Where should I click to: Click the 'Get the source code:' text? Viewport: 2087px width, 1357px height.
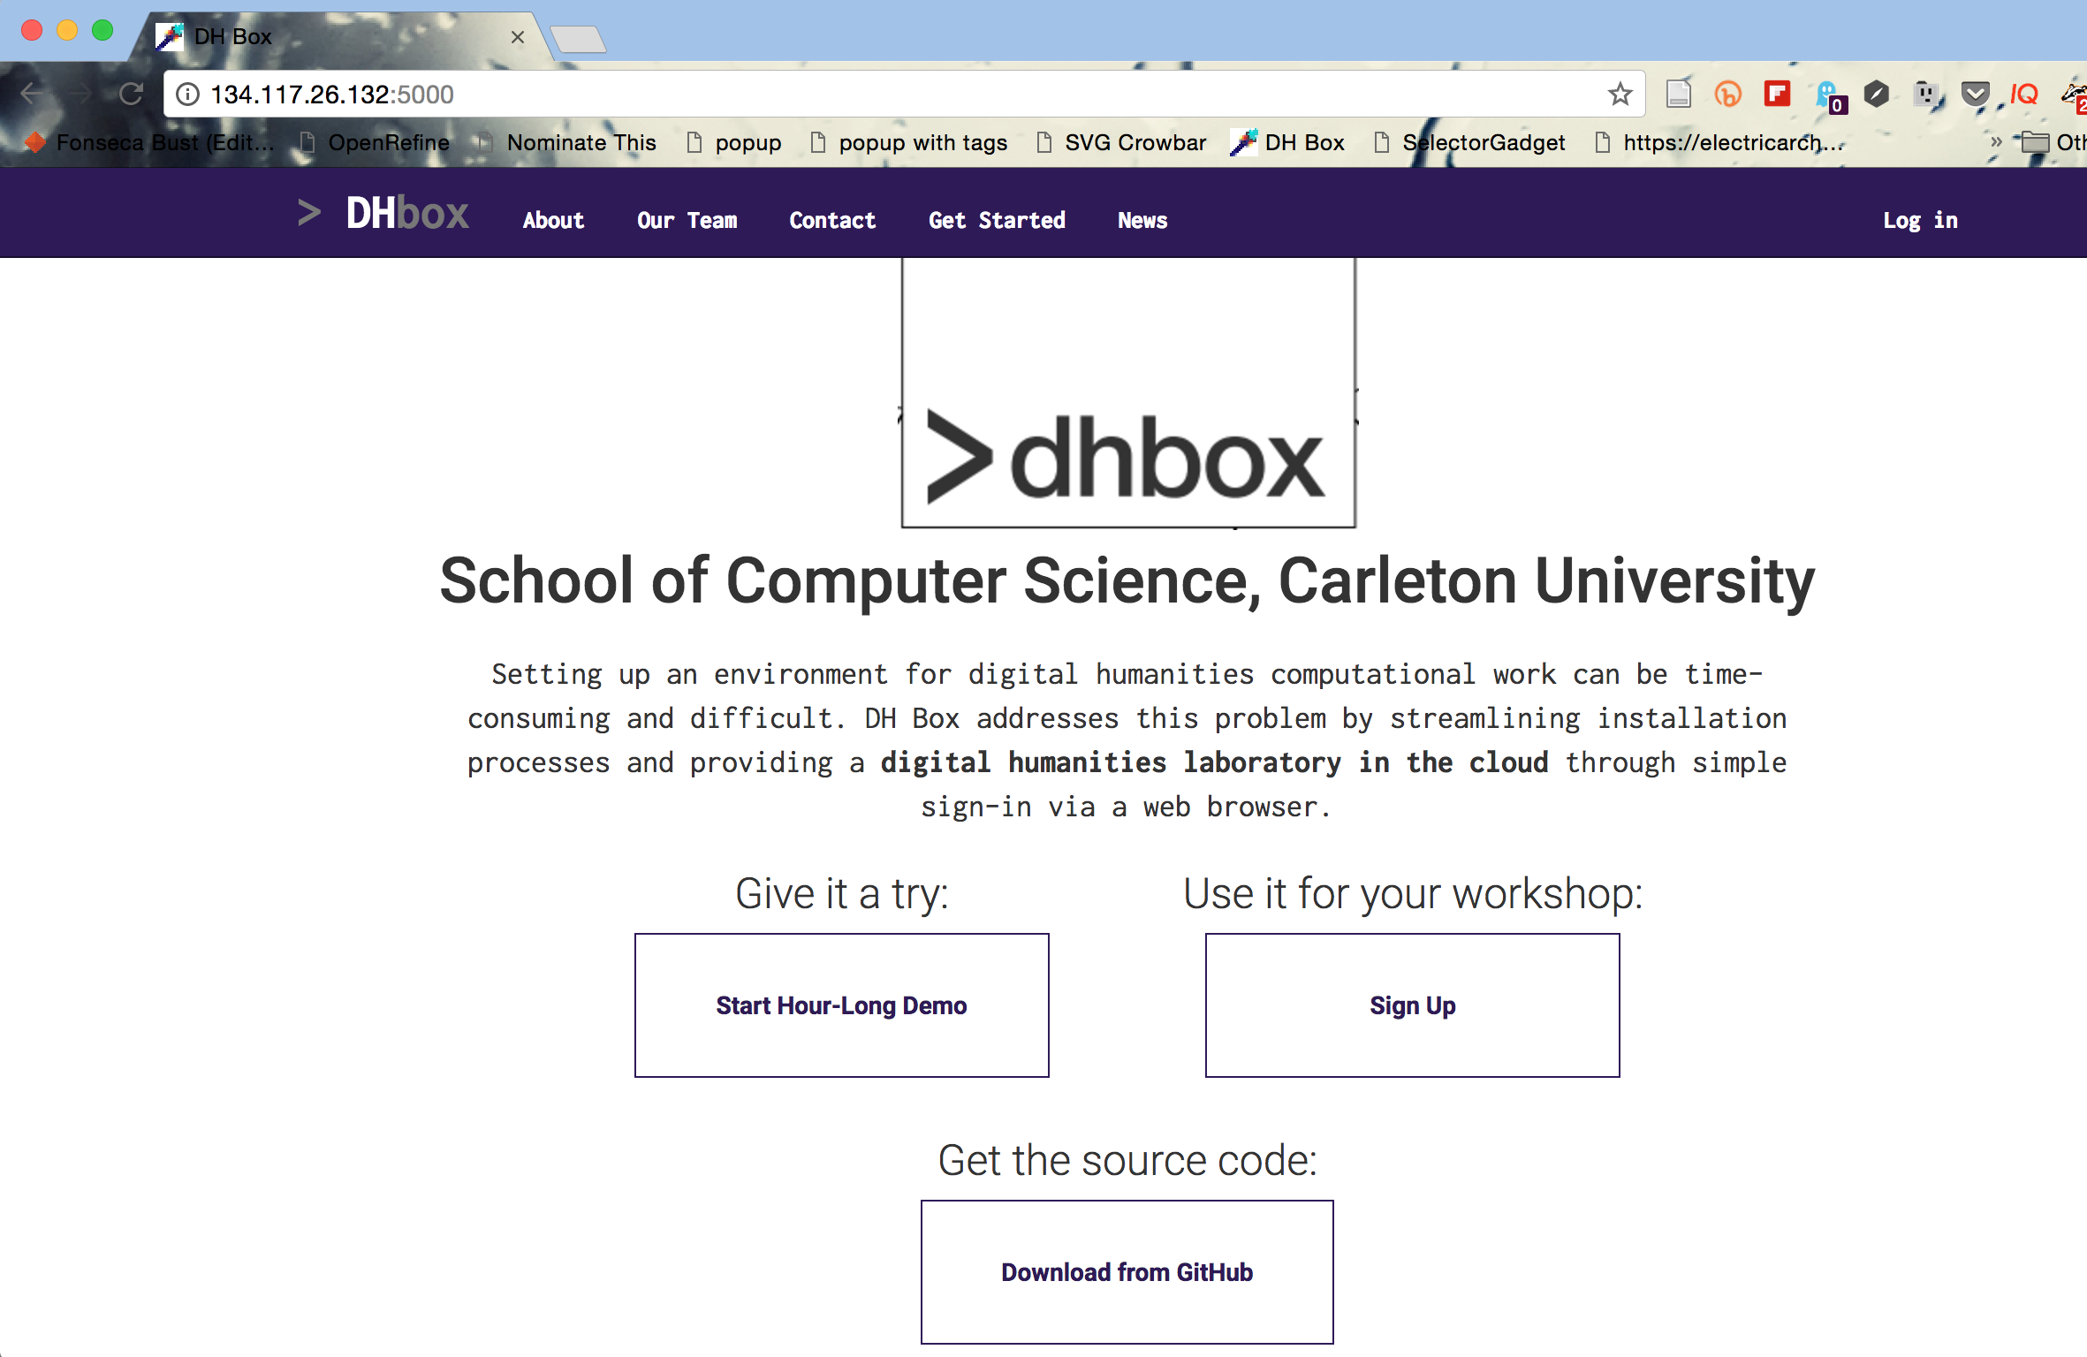1127,1160
